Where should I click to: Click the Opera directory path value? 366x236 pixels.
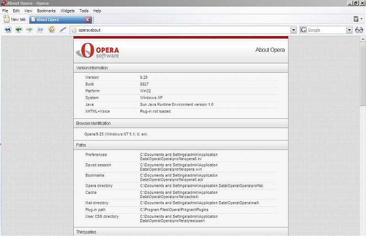(x=201, y=186)
